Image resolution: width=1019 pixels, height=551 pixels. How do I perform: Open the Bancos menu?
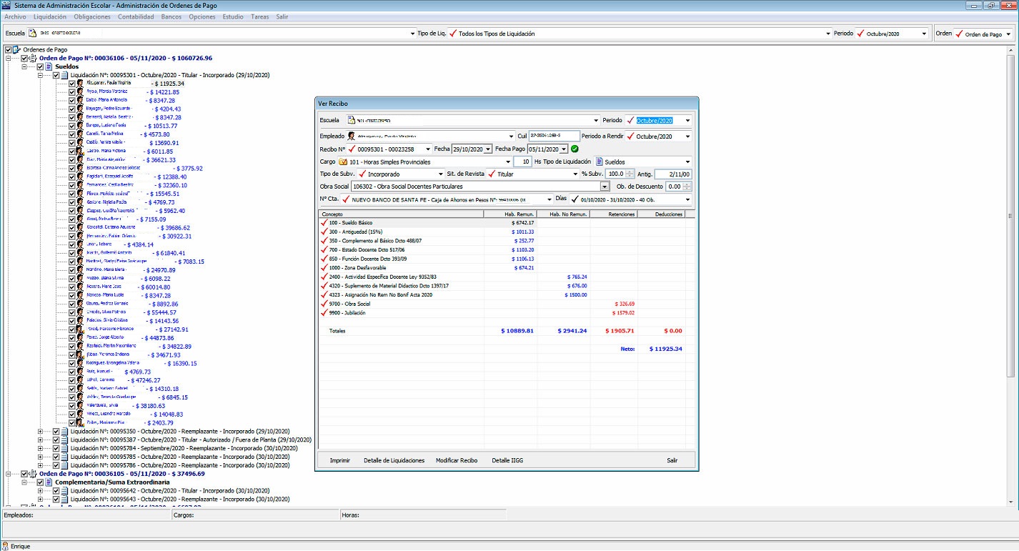[x=172, y=16]
